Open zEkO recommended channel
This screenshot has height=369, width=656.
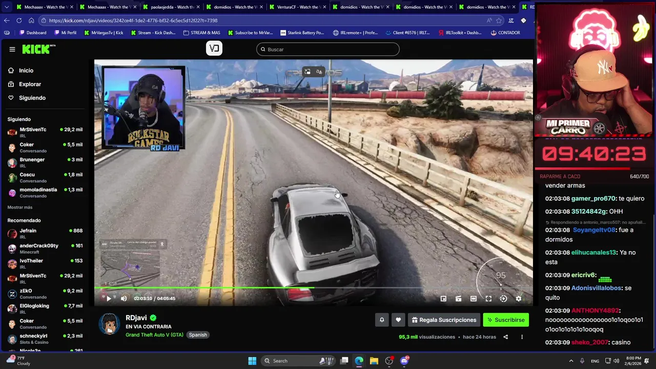[45, 293]
